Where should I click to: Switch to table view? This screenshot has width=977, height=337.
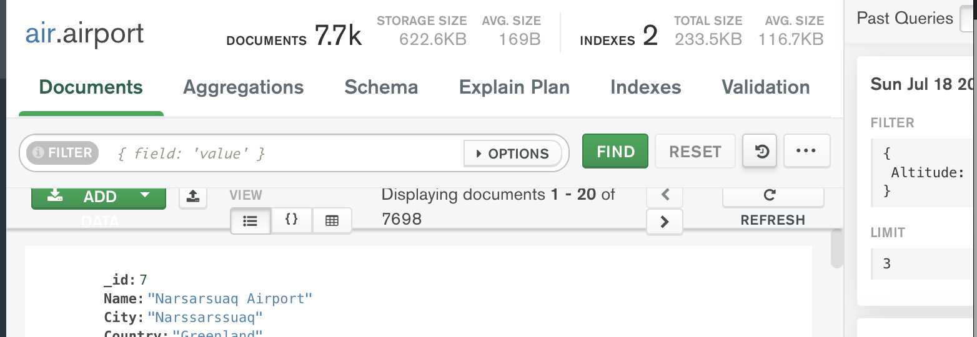point(332,221)
